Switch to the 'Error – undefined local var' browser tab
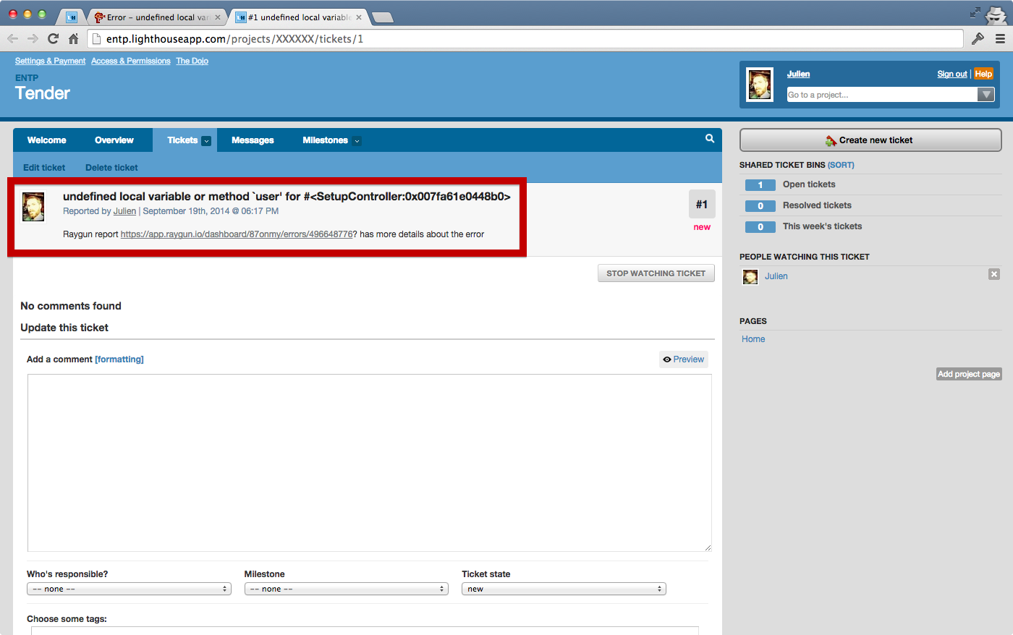Image resolution: width=1013 pixels, height=635 pixels. coord(157,17)
